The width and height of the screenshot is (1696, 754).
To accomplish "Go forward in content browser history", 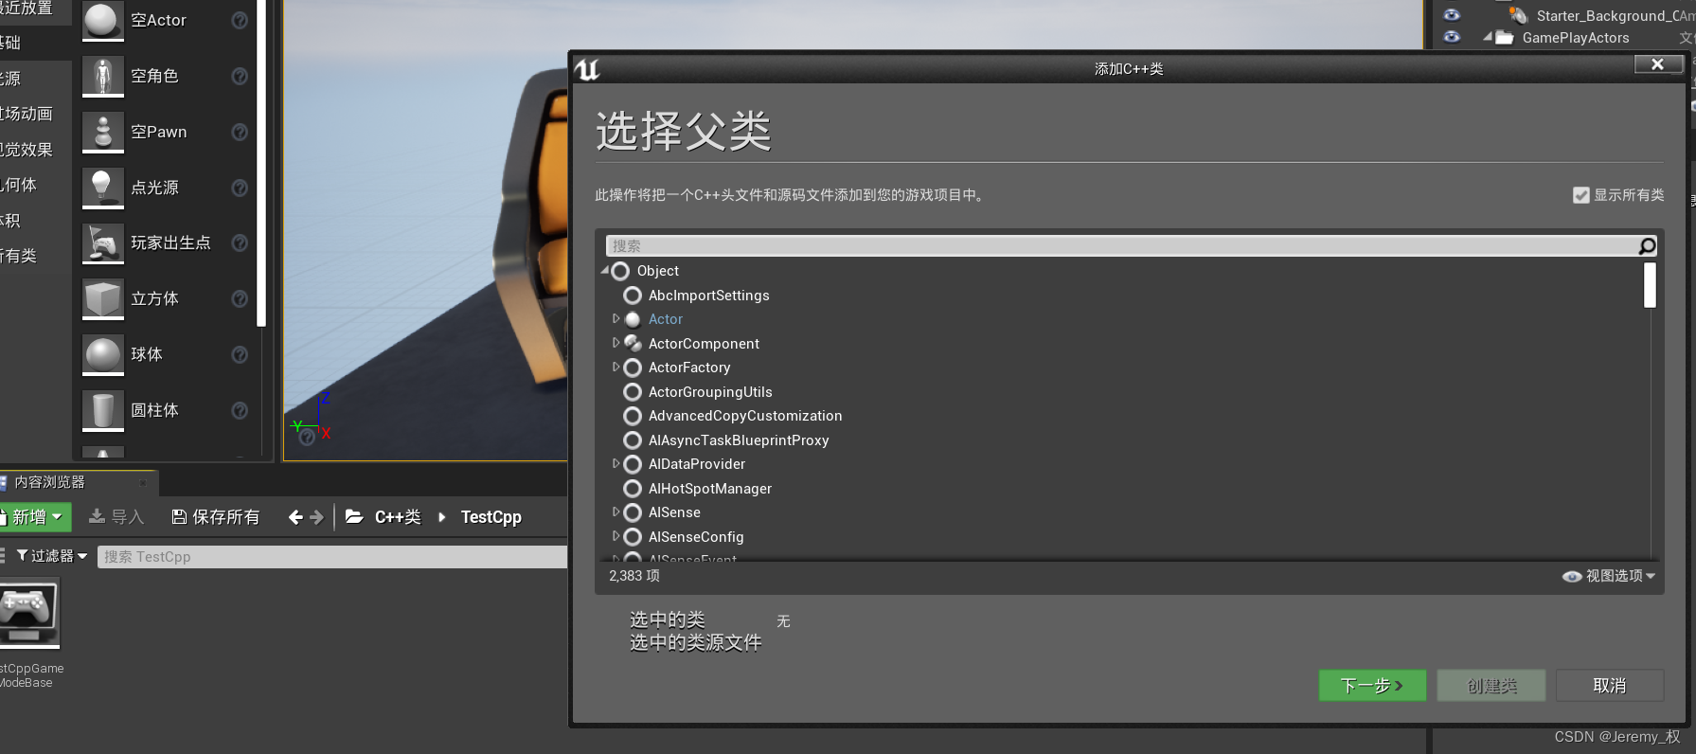I will (x=317, y=517).
